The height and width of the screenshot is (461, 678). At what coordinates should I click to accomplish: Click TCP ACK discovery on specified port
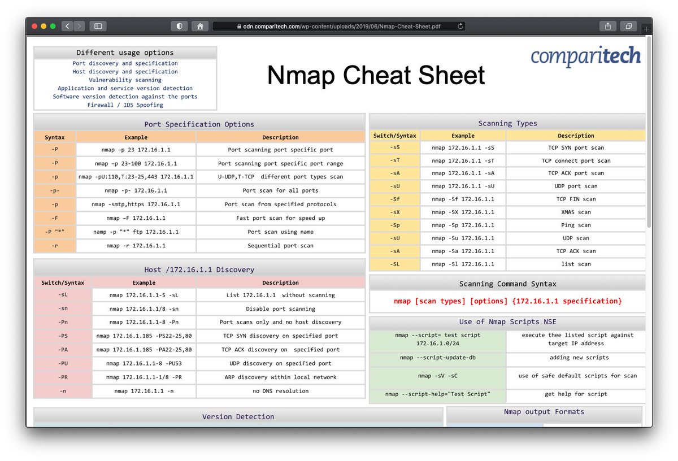(x=280, y=350)
